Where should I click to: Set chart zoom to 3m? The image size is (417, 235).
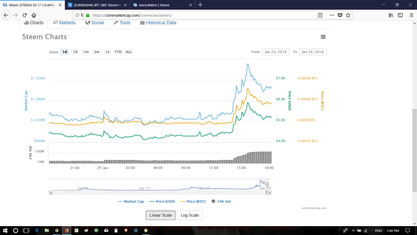[x=97, y=52]
